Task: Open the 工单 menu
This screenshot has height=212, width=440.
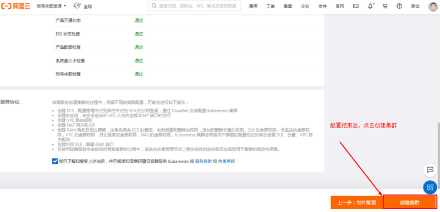Action: coord(271,7)
